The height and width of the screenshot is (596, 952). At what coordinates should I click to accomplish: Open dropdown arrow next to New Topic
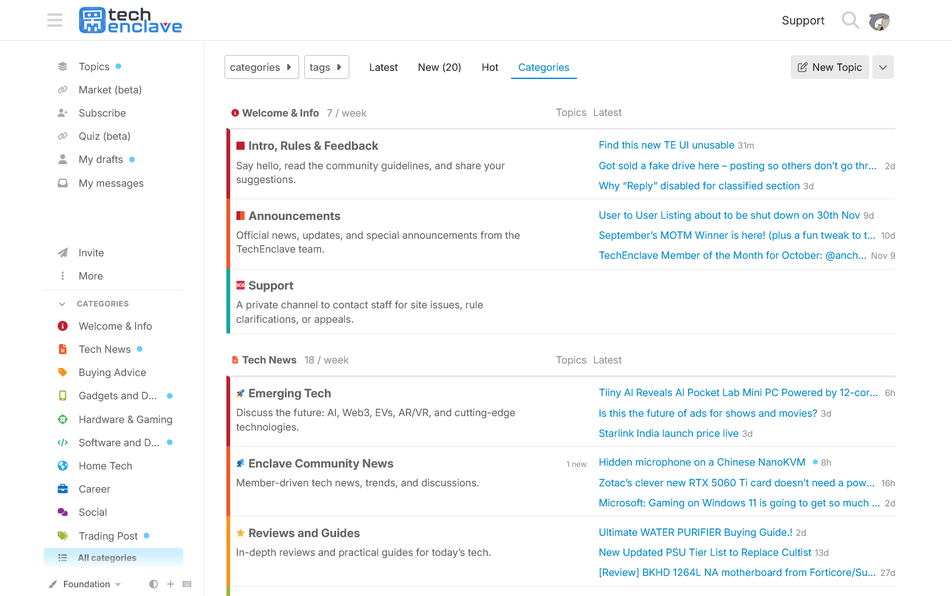coord(882,67)
